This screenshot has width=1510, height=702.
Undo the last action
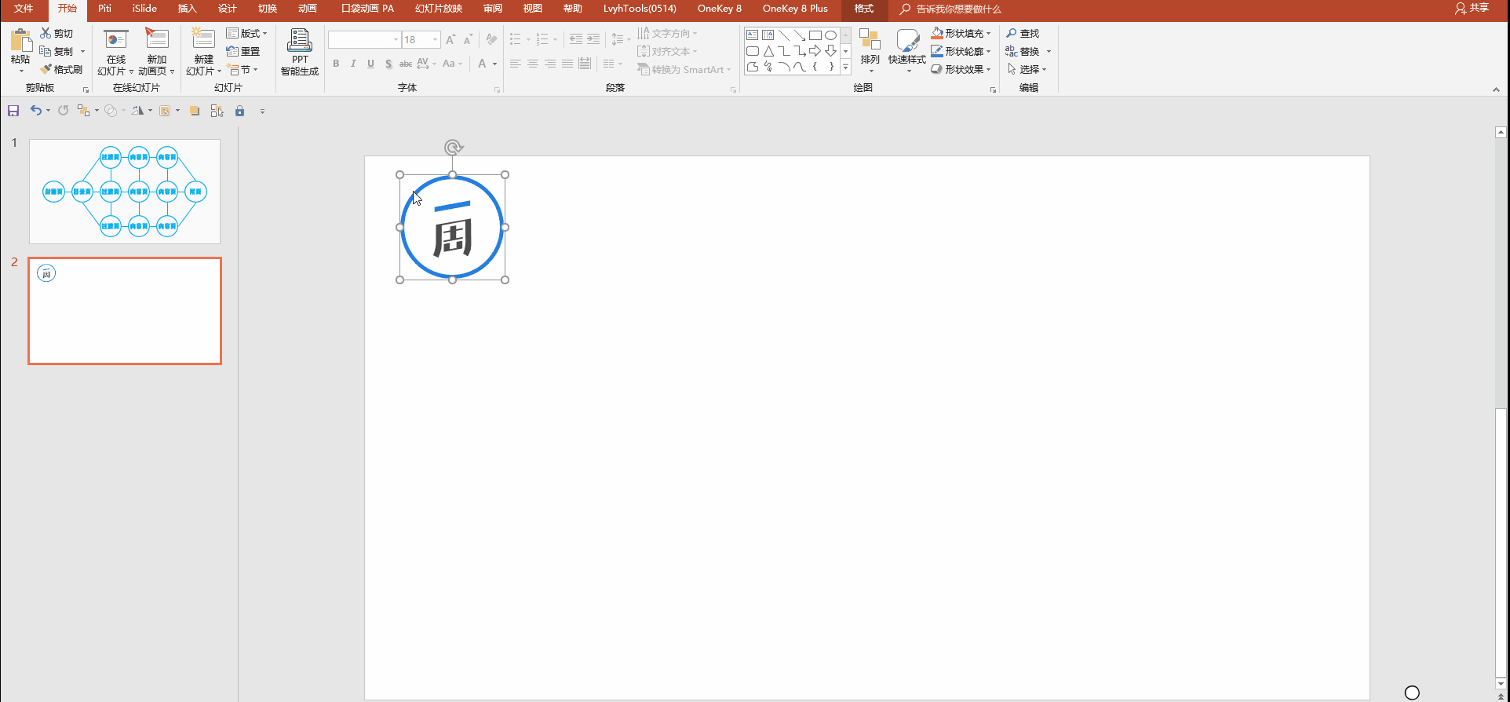[x=35, y=111]
